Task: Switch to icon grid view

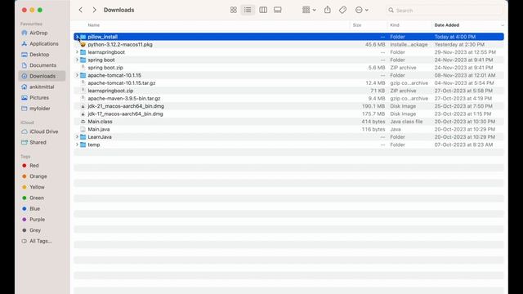Action: coord(234,10)
